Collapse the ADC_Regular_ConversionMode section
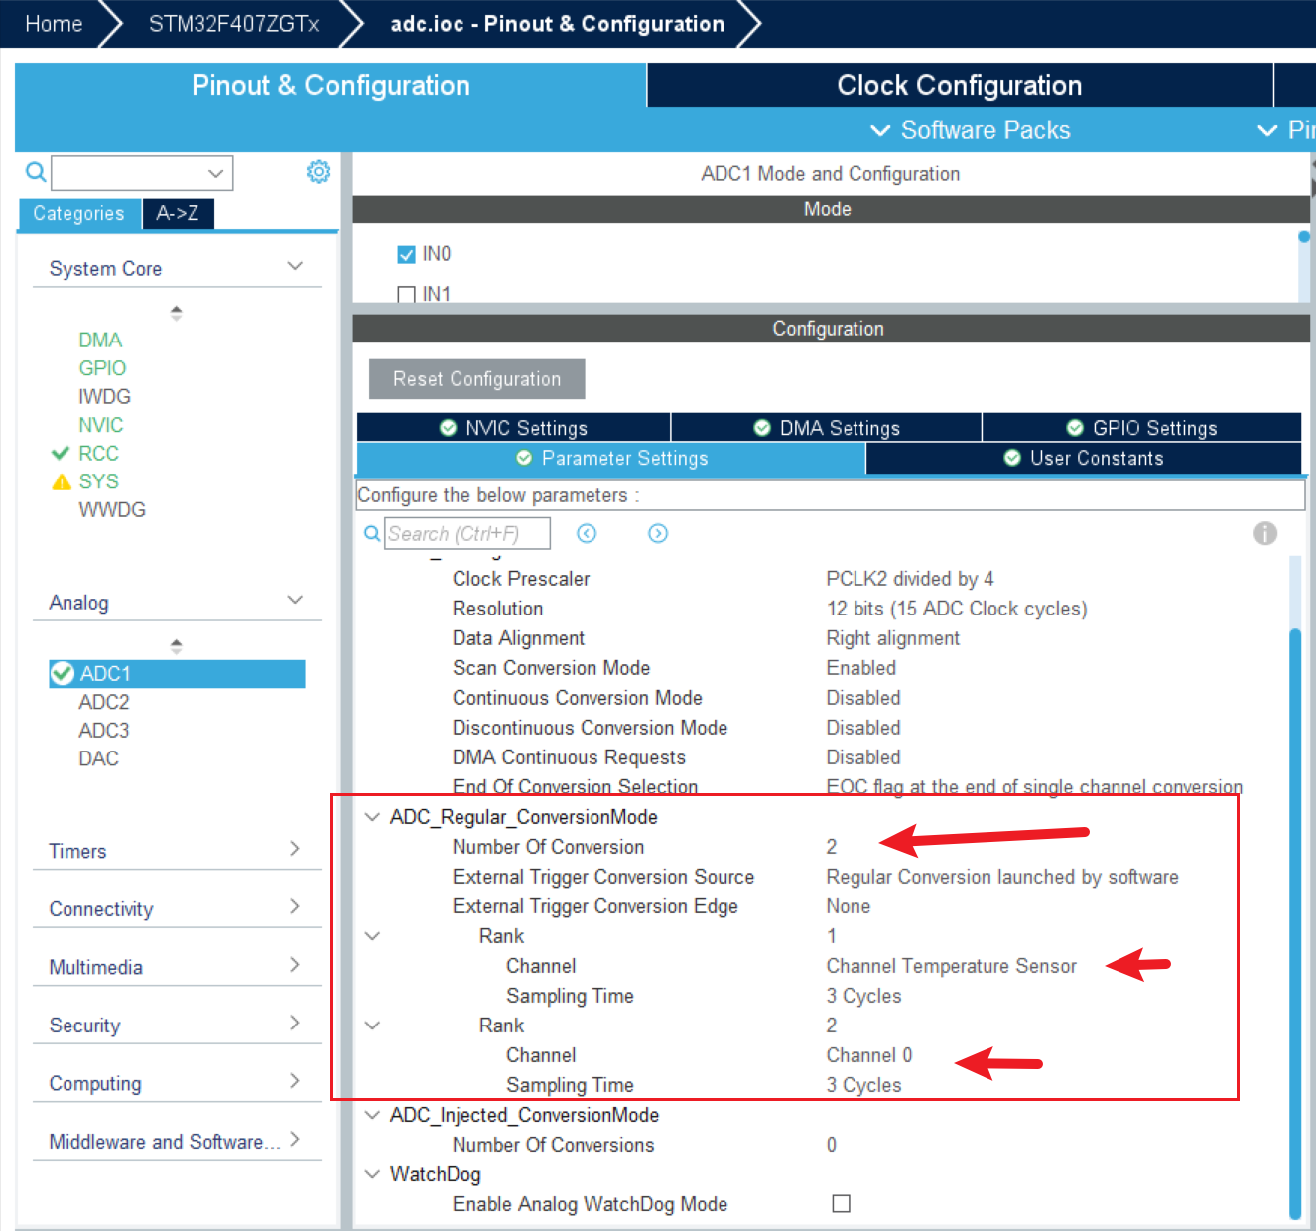 [372, 817]
